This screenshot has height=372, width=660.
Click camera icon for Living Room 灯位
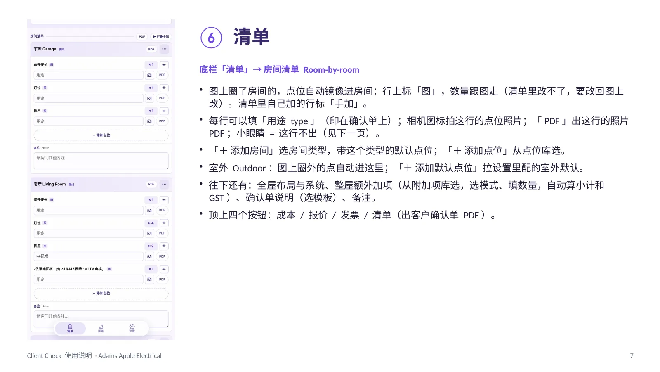click(149, 233)
